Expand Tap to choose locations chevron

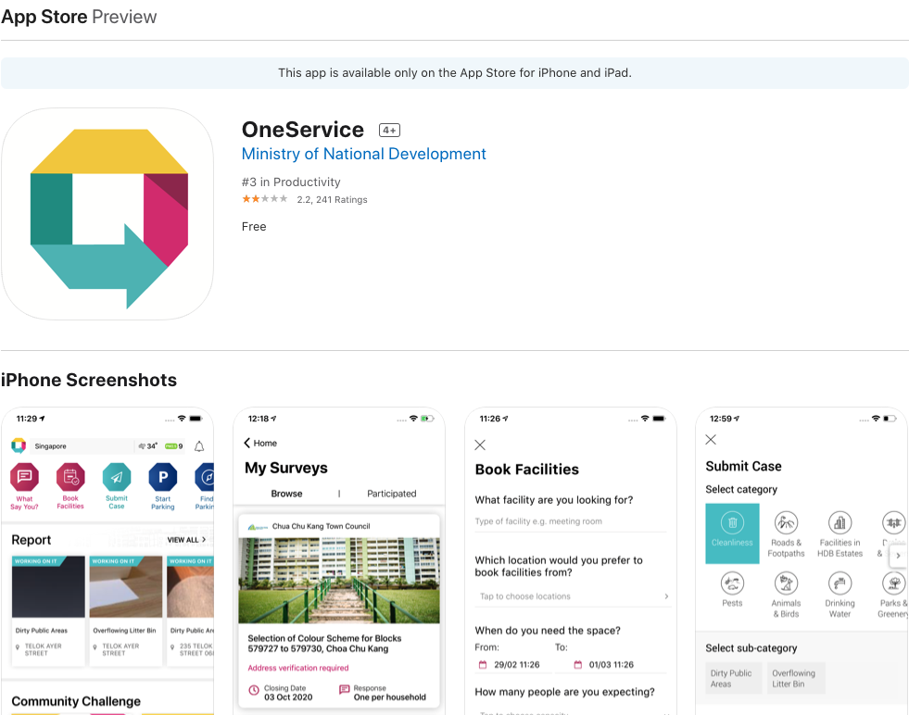pos(666,596)
